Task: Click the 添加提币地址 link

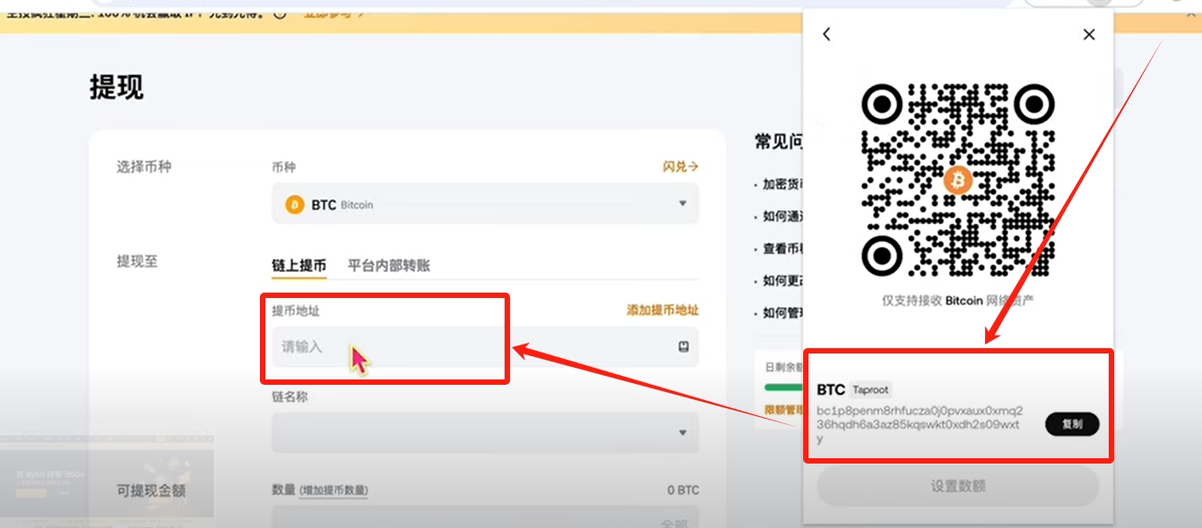Action: click(662, 310)
